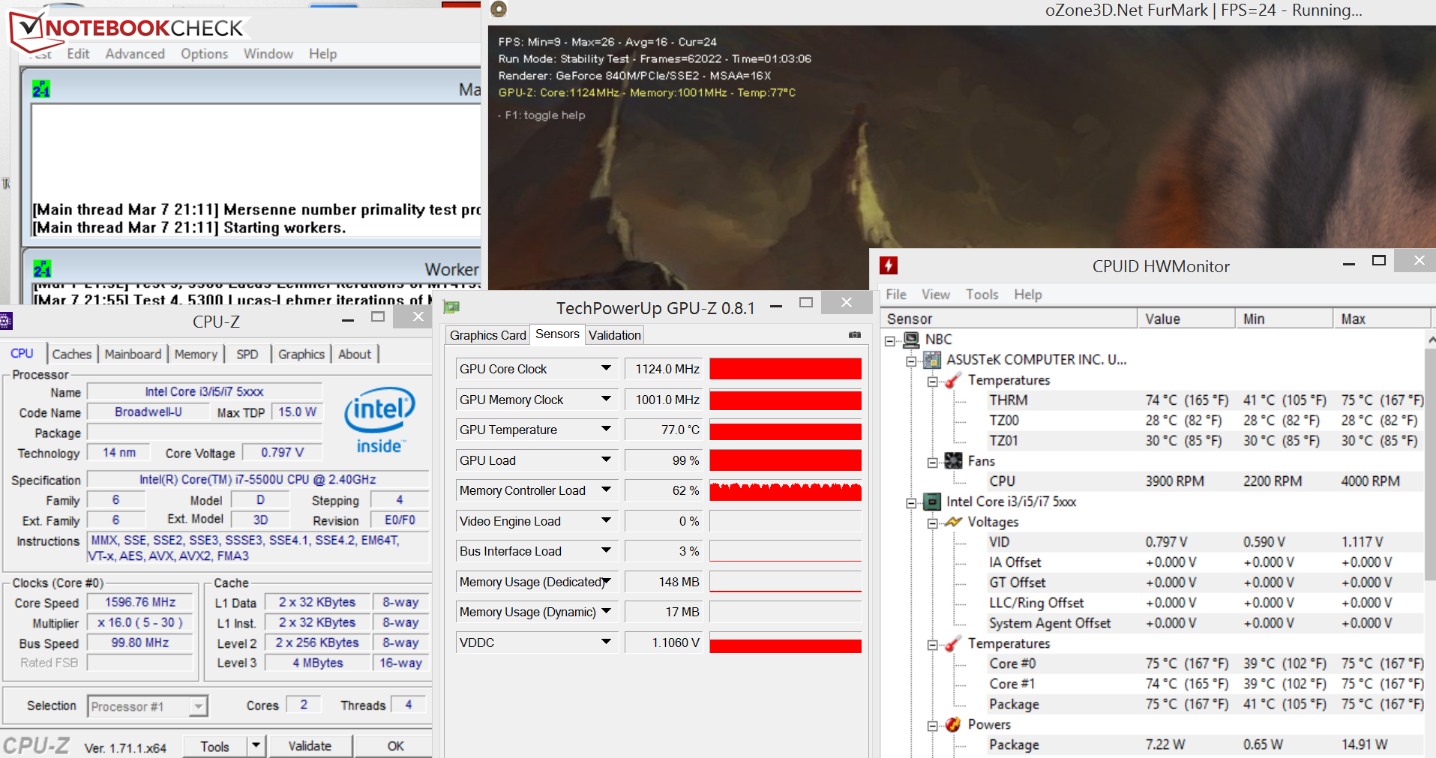1436x758 pixels.
Task: Collapse the ASUSTeK COMPUTER node
Action: (911, 361)
